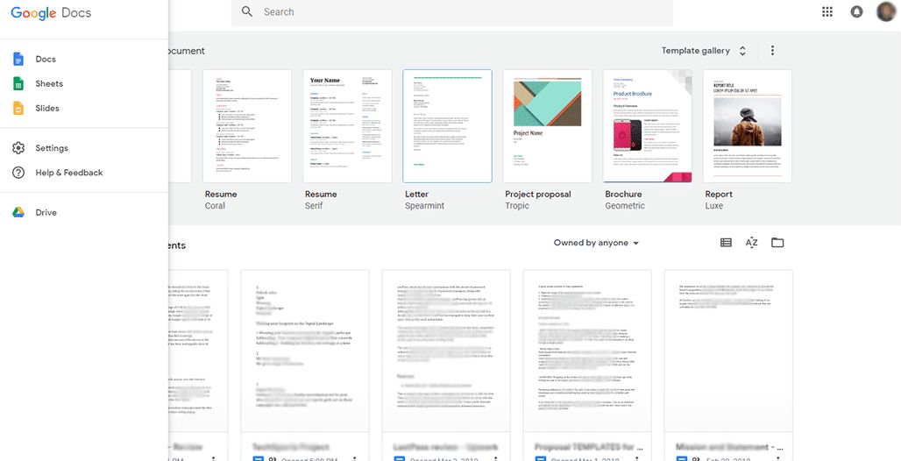Select the Letter Spearmint template
Screen dimensions: 901x461
click(448, 126)
